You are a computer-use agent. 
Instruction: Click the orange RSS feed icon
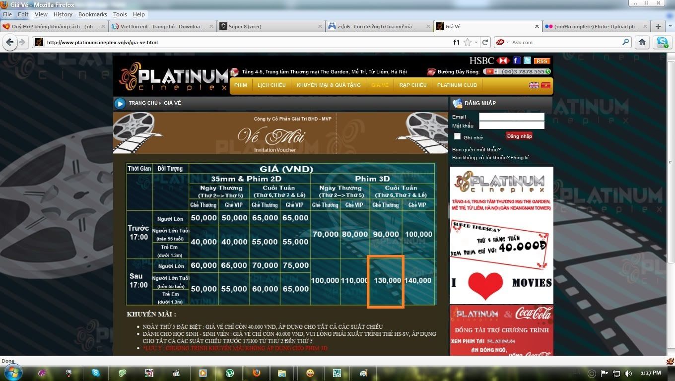point(541,61)
